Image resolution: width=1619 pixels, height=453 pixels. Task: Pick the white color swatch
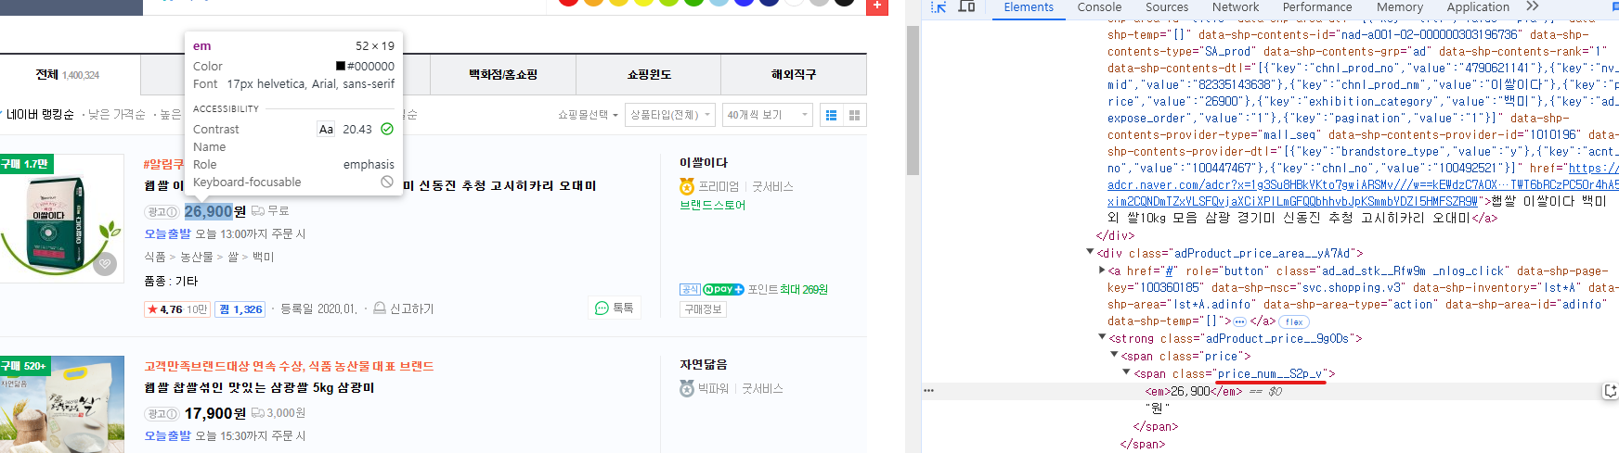pos(794,1)
